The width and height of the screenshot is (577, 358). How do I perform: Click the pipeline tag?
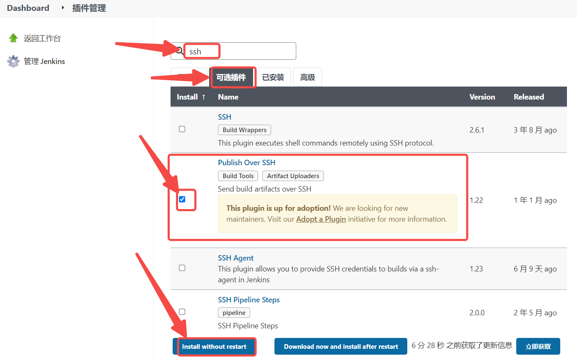click(234, 313)
